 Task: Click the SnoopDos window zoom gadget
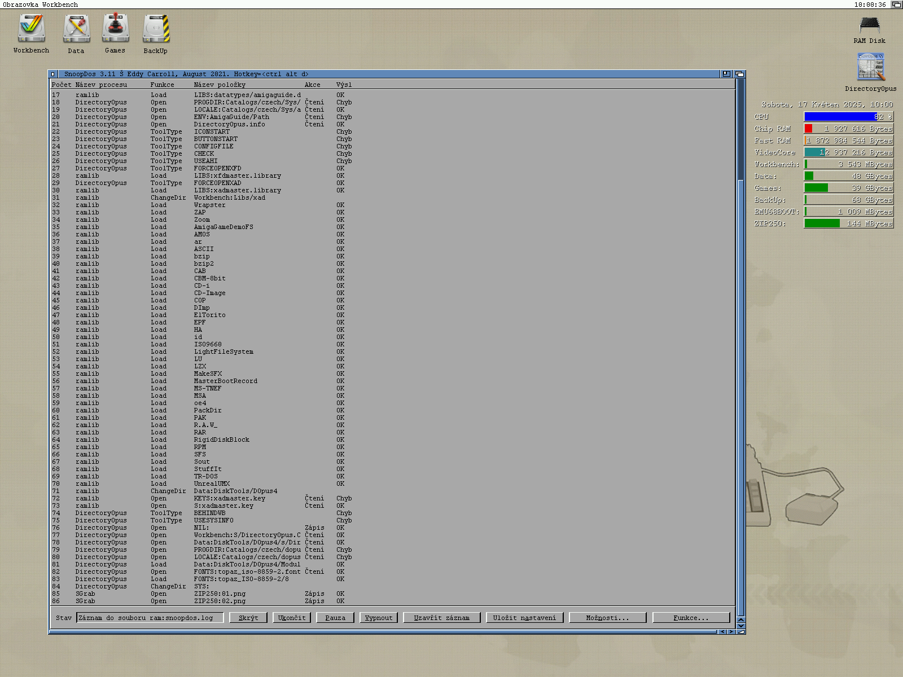726,74
